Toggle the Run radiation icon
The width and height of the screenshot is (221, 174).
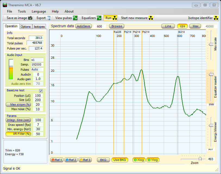[x=115, y=18]
